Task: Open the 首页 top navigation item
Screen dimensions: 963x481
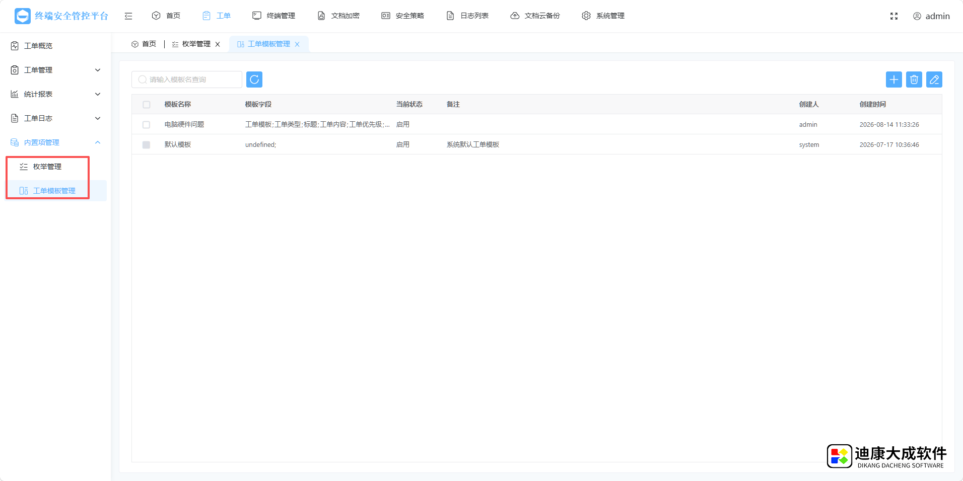Action: [x=166, y=16]
